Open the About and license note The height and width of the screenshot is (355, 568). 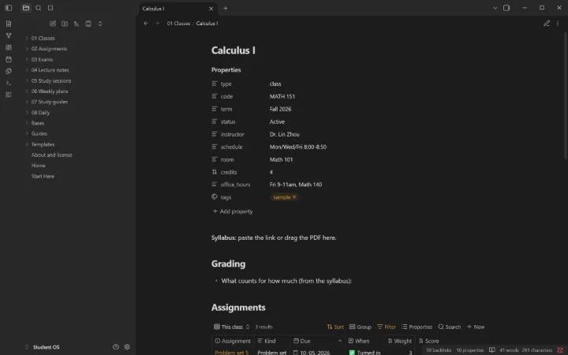pos(52,155)
